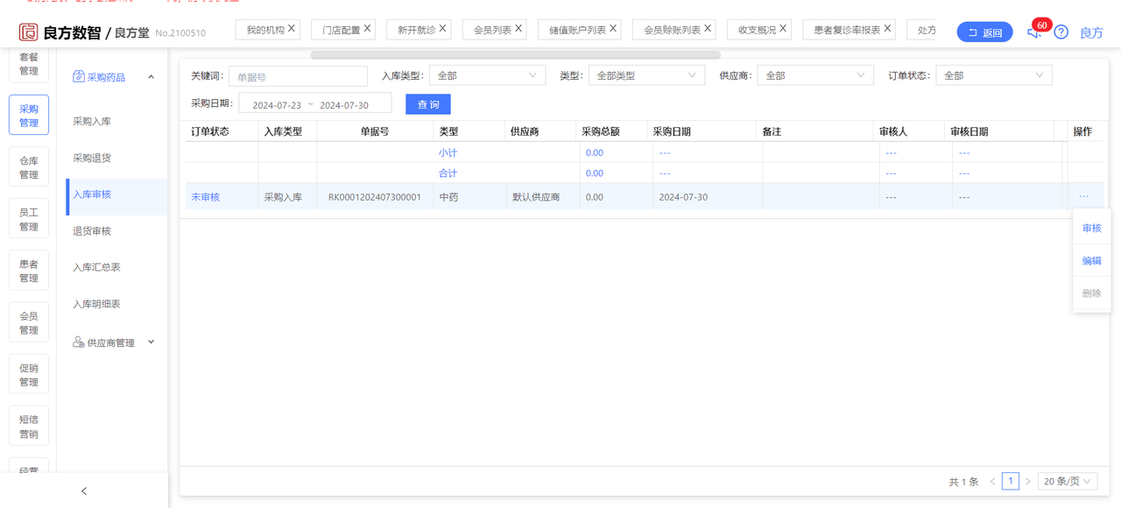Close the 收支概况 tab

pyautogui.click(x=784, y=29)
